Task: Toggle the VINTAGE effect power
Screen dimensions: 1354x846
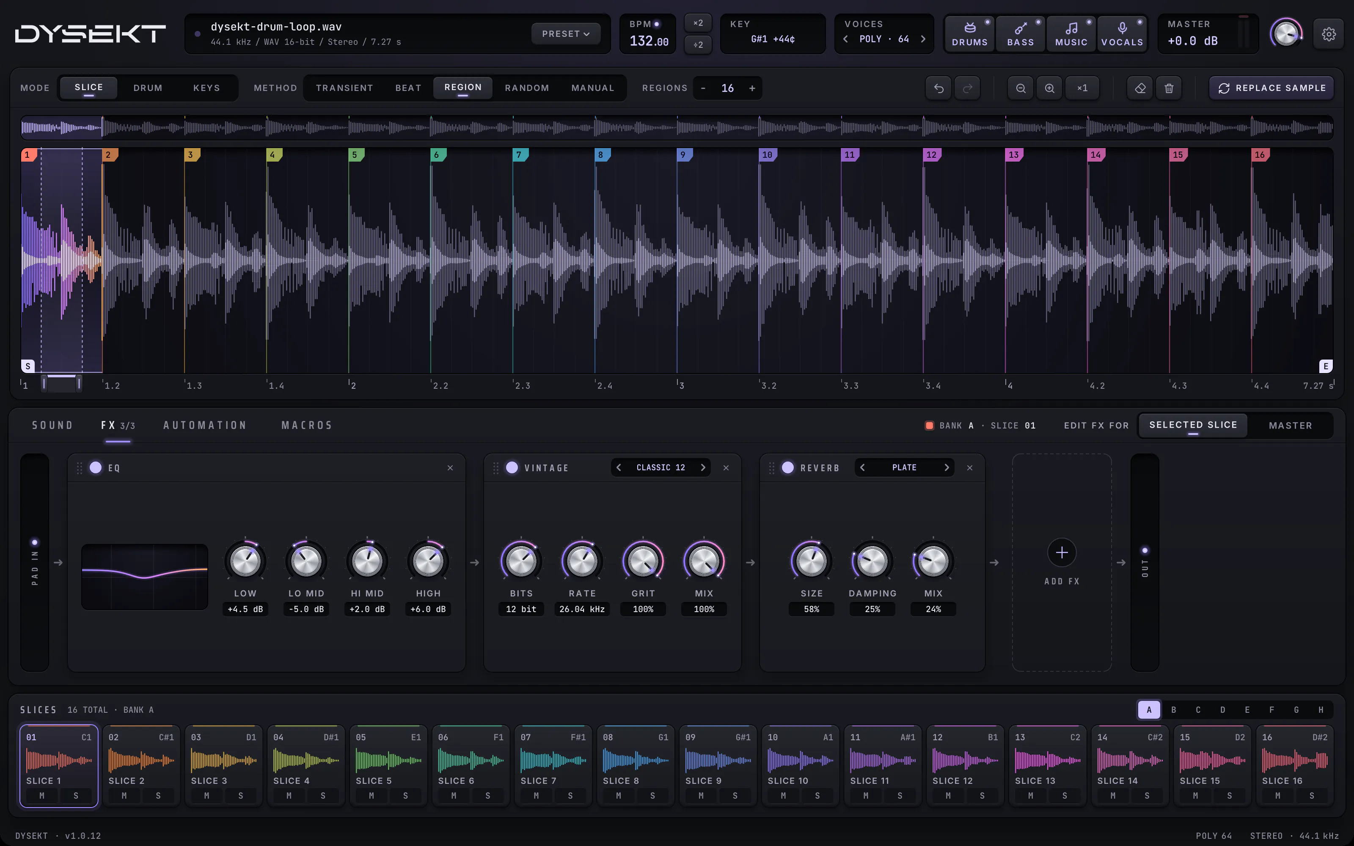Action: [512, 468]
